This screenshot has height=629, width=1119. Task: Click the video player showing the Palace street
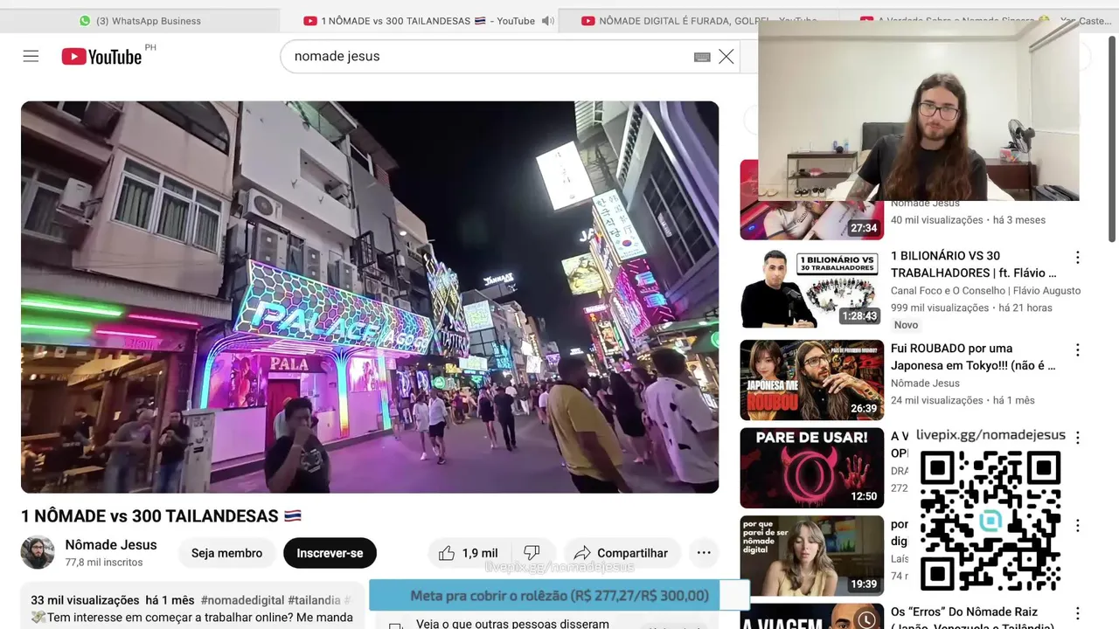[x=370, y=297]
